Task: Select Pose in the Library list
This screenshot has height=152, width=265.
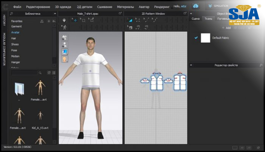Action: (x=14, y=50)
